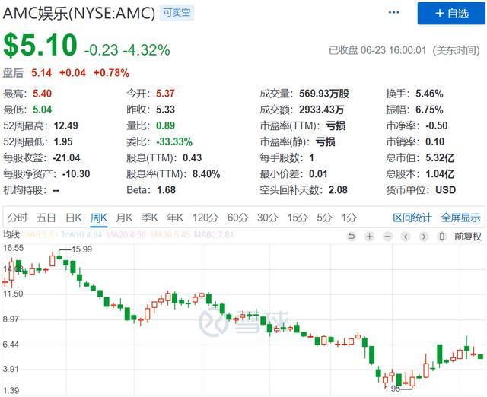
Task: Toggle the MA60 moving average legend
Action: [214, 234]
